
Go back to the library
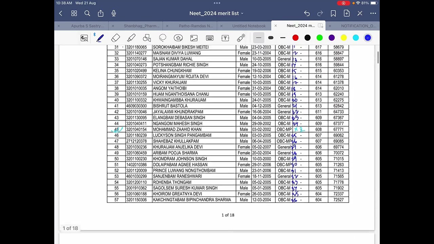(61, 13)
